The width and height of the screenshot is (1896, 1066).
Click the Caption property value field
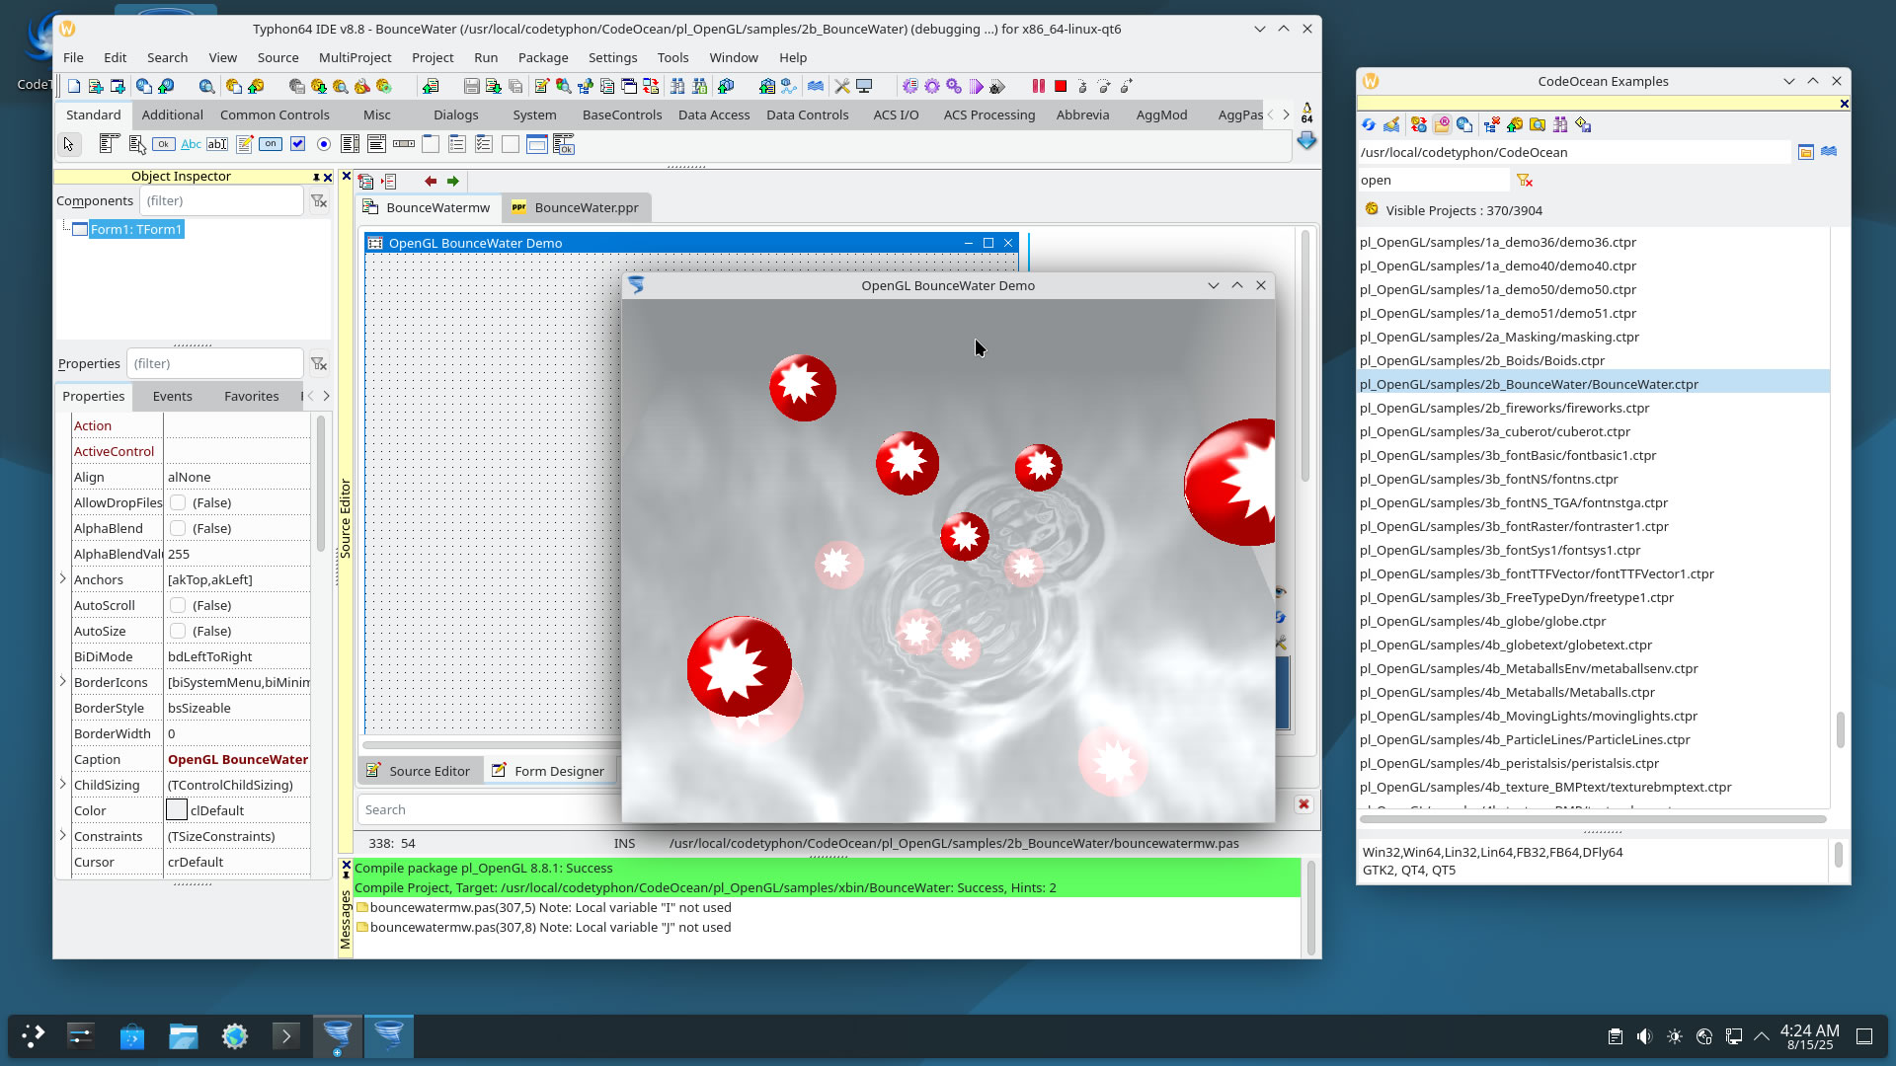[x=237, y=759]
